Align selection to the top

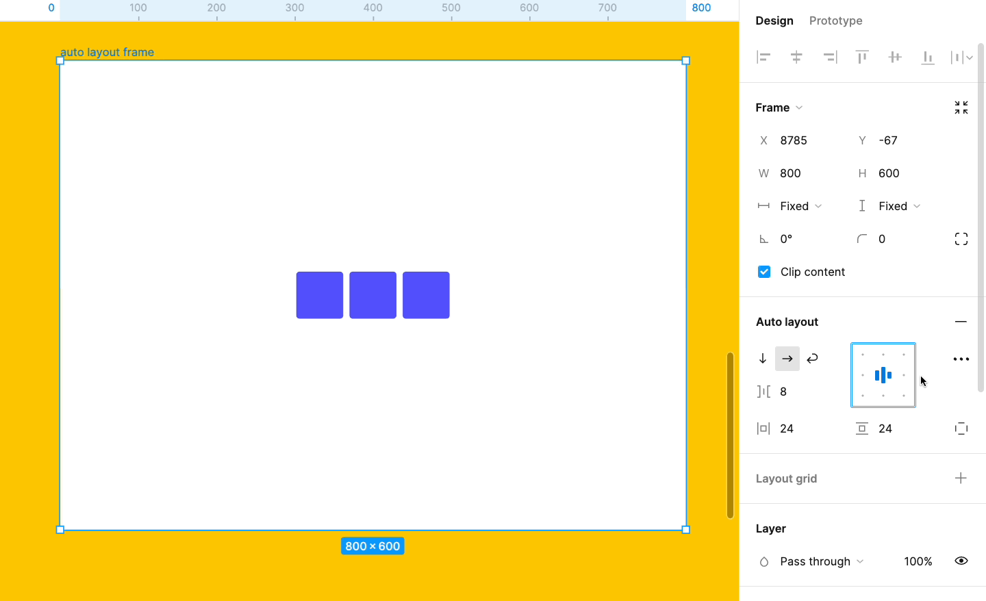pos(862,57)
